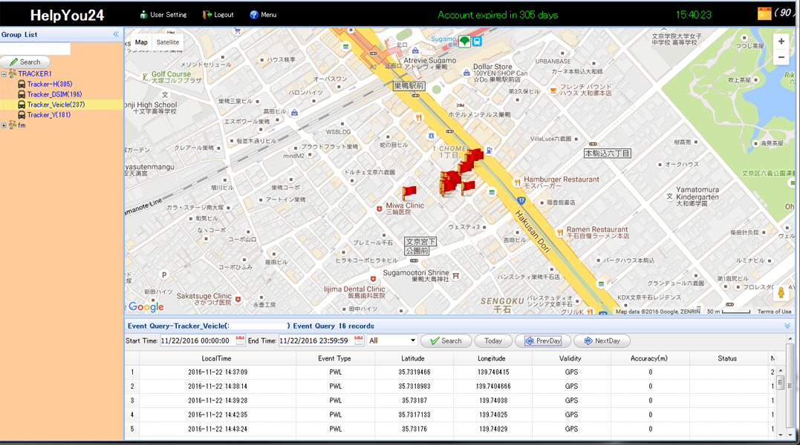Click the PrevDay button
Viewport: 800px width, 445px height.
[x=543, y=341]
